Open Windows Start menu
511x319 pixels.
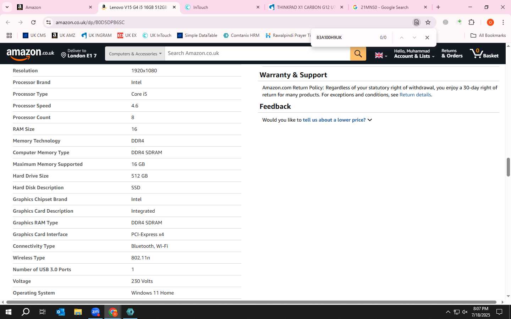9,312
